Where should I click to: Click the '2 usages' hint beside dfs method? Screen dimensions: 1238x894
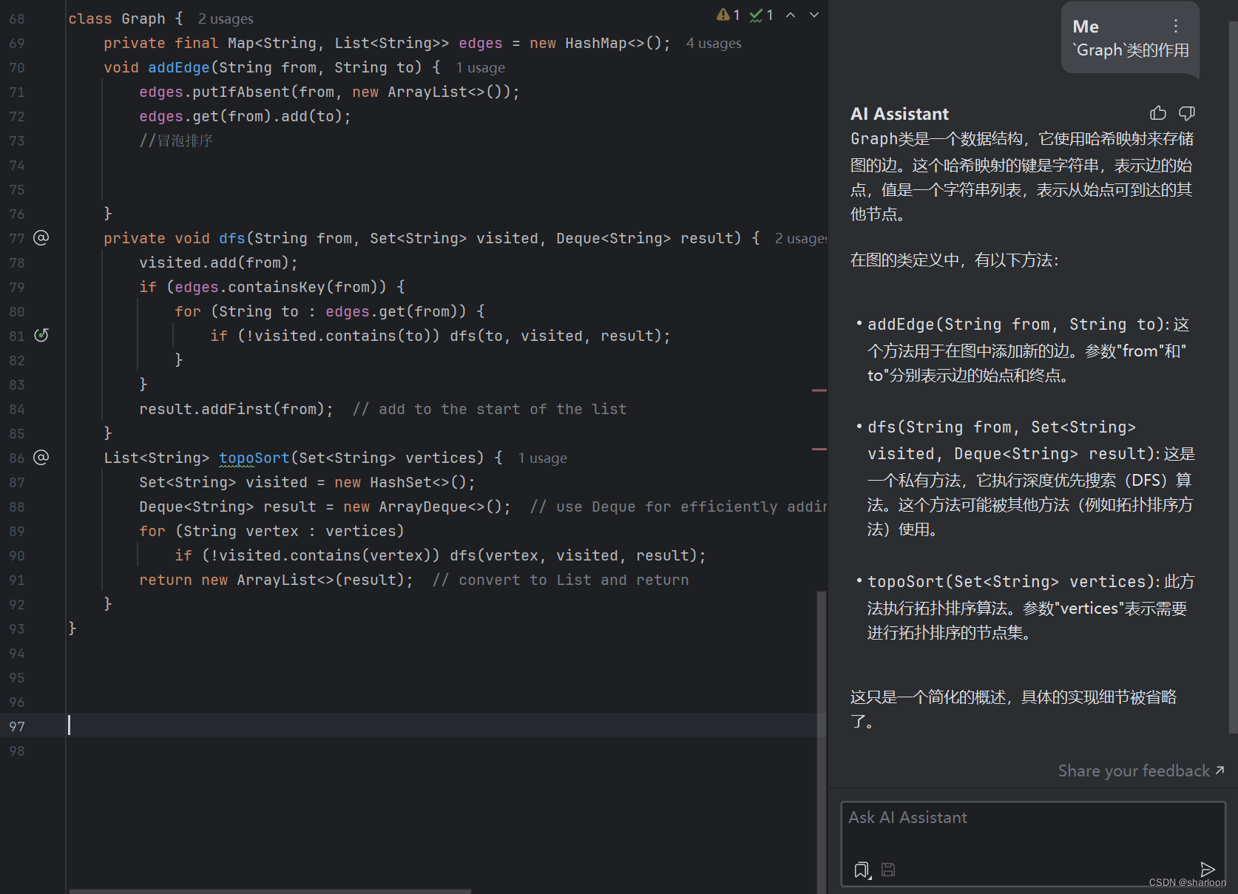tap(800, 239)
